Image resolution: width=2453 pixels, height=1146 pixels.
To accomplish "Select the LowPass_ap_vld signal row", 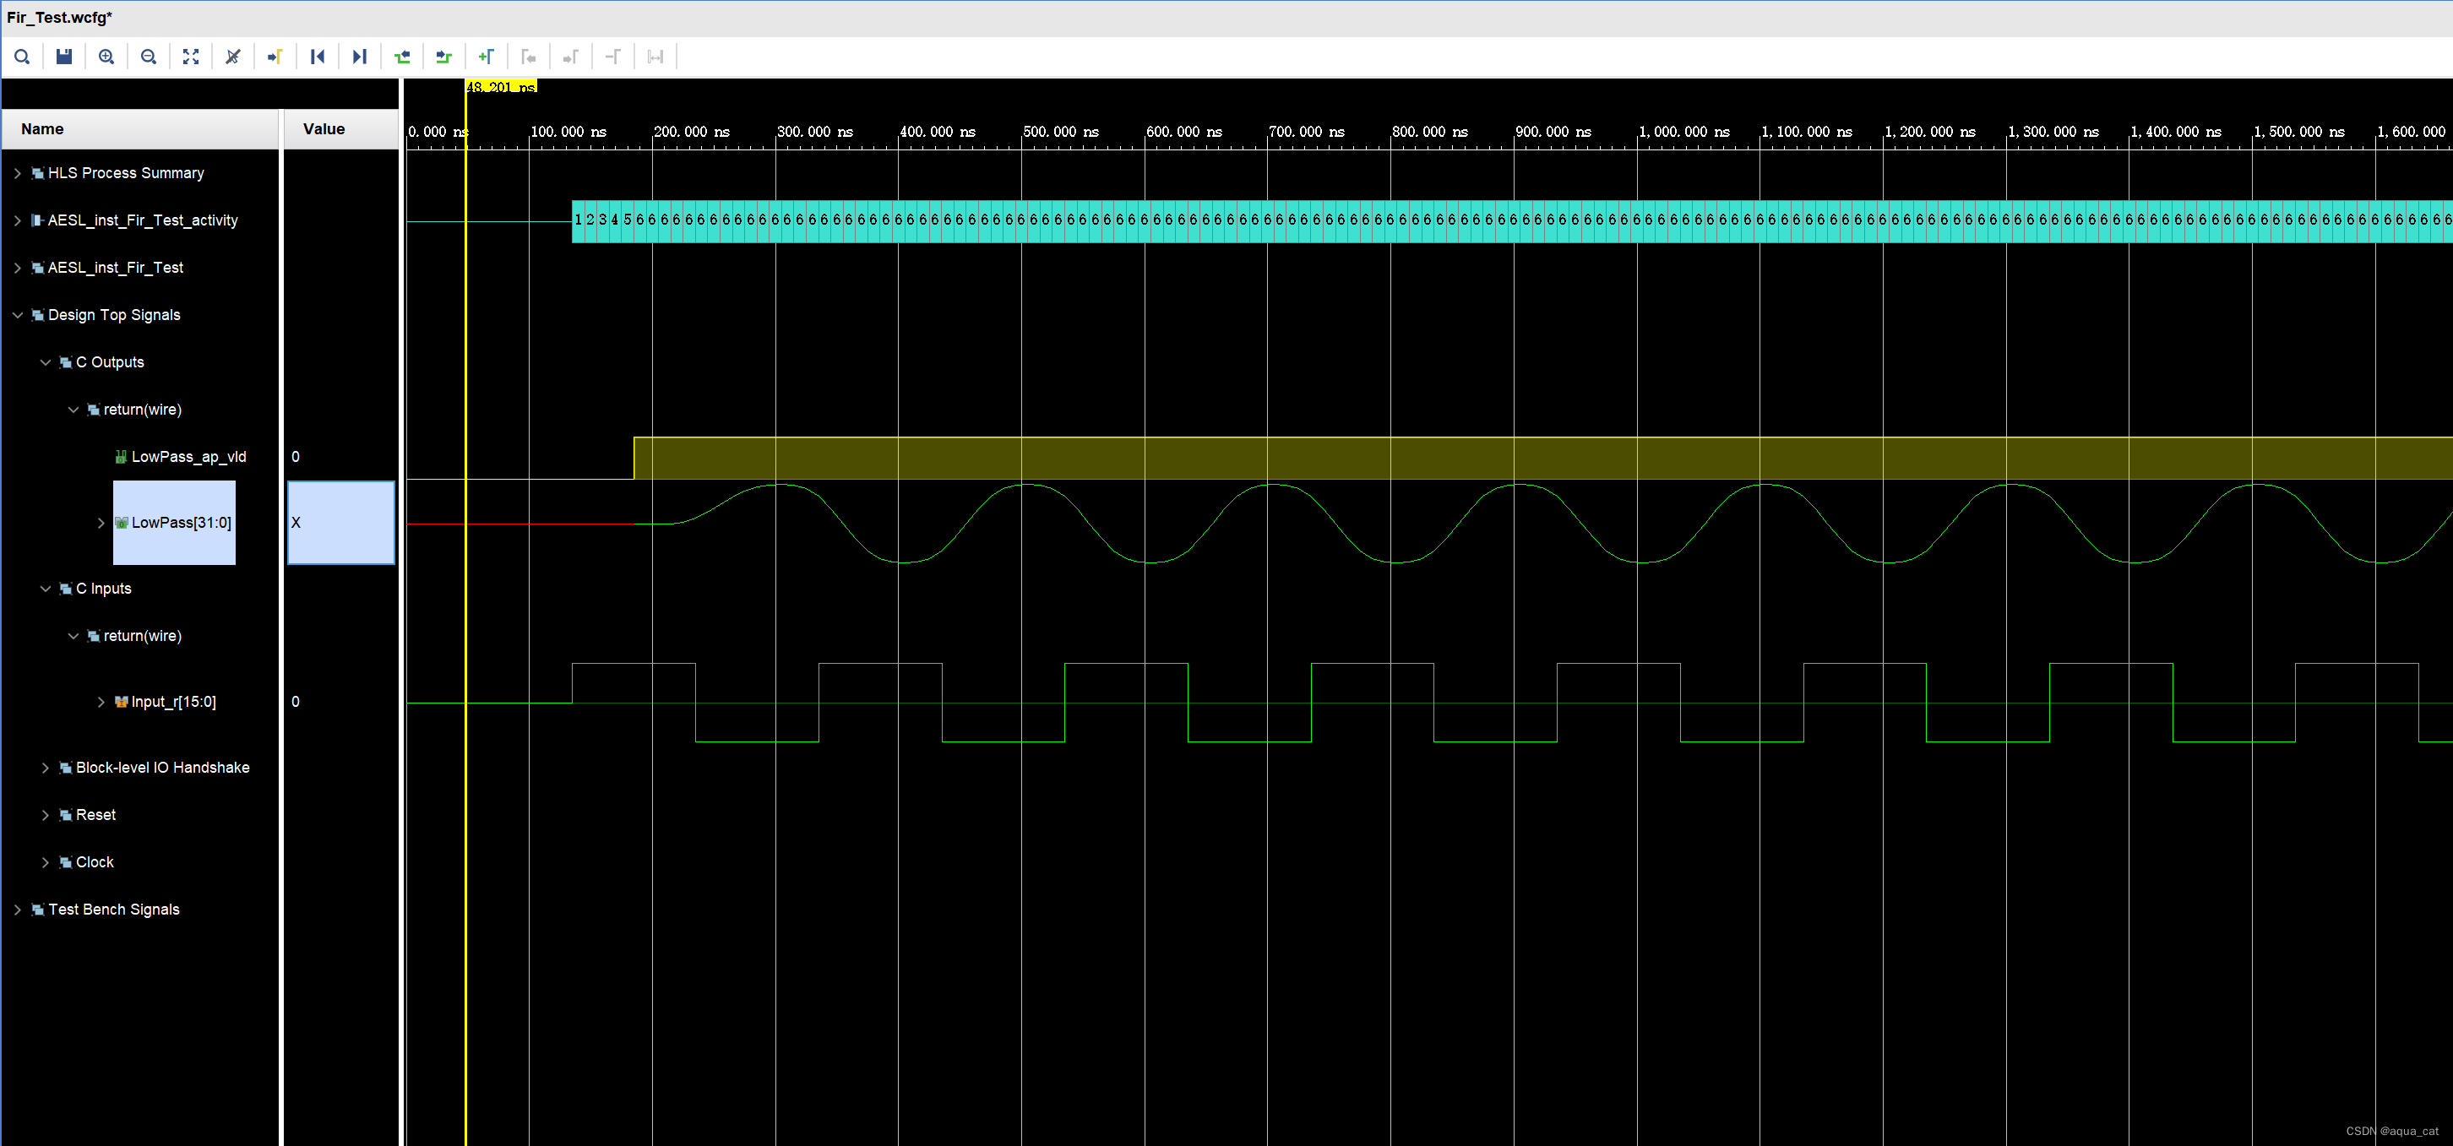I will (x=188, y=457).
